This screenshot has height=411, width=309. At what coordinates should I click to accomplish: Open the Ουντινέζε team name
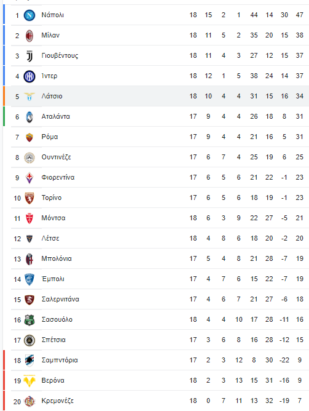[57, 157]
